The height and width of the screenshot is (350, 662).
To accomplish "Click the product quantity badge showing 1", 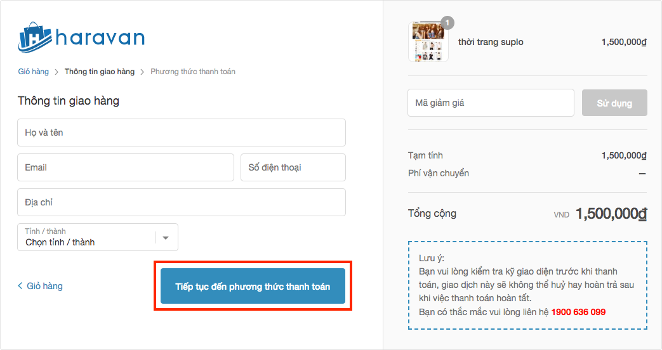I will pos(447,23).
